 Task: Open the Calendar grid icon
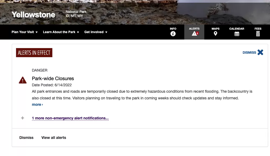(x=237, y=34)
